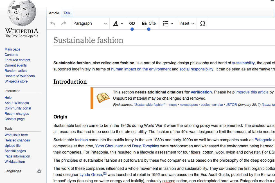The width and height of the screenshot is (275, 183).
Task: Click the 'books' find-sources link
Action: click(x=205, y=105)
